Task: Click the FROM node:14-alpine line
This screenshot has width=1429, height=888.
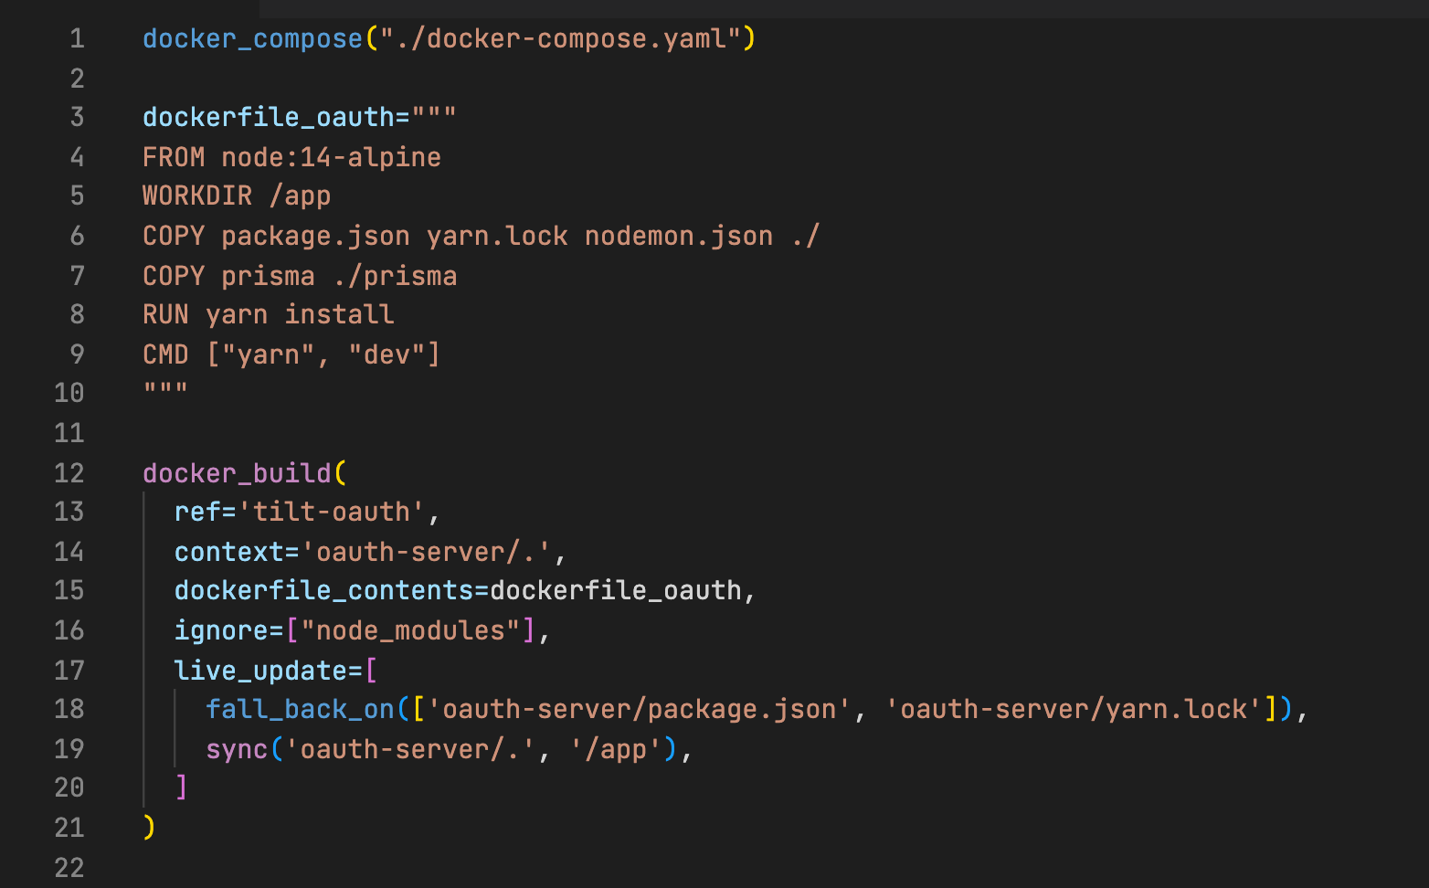Action: click(x=291, y=156)
